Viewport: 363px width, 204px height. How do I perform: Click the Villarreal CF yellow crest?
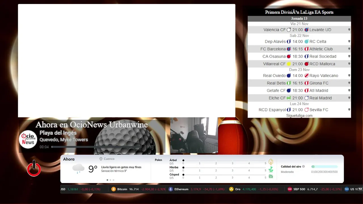289,64
